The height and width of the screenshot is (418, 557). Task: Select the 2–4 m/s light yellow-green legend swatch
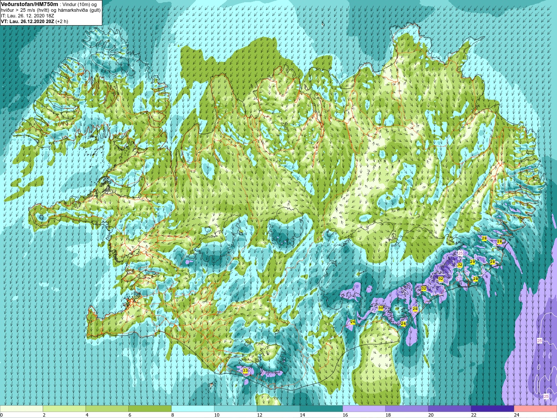click(64, 409)
